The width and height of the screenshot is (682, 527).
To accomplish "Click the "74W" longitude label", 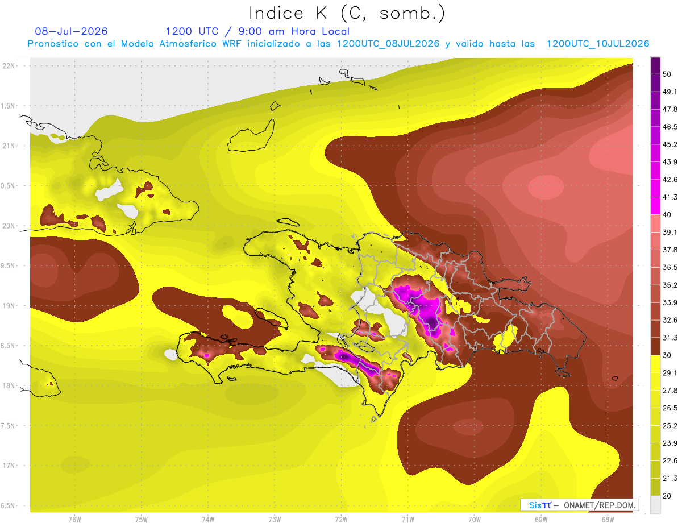I will pyautogui.click(x=208, y=519).
